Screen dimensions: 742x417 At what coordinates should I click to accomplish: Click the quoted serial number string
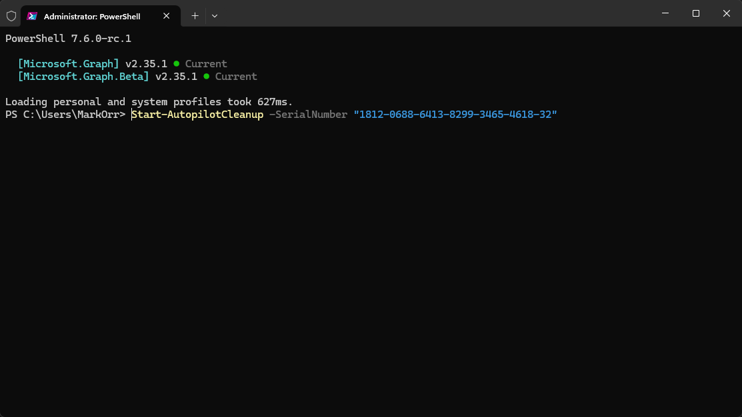point(455,115)
